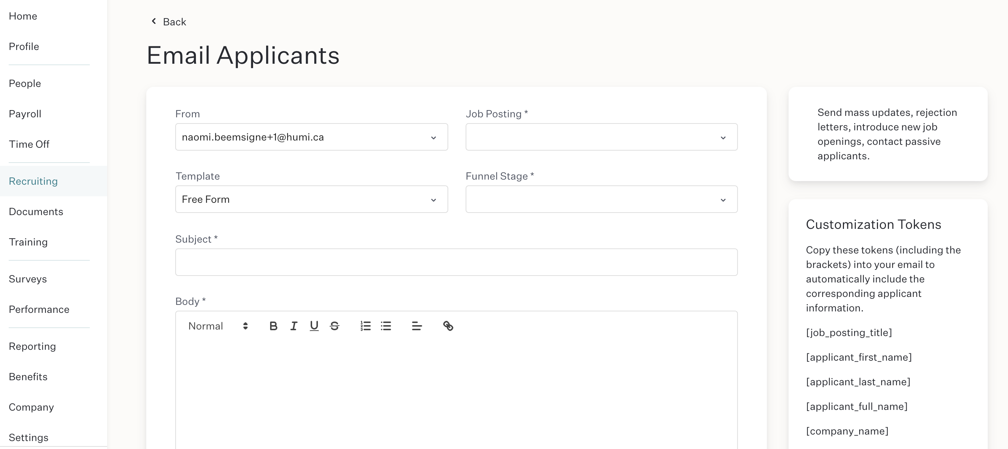Expand the Funnel Stage dropdown

coord(601,199)
